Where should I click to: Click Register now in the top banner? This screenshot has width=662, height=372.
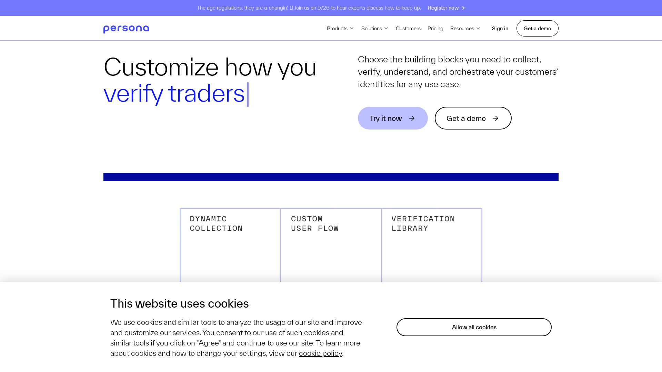443,8
